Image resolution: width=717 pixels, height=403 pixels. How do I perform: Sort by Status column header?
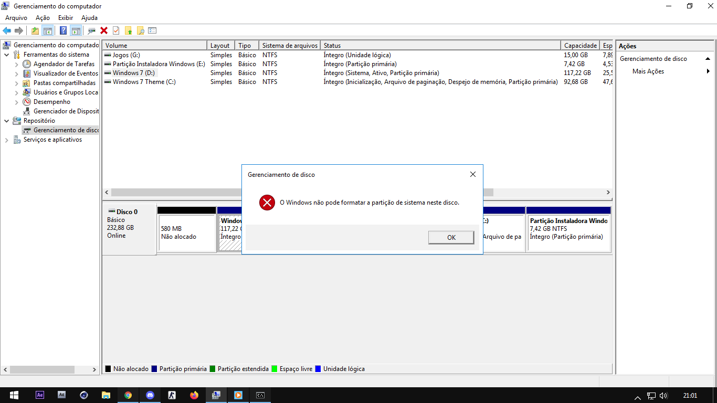point(441,46)
